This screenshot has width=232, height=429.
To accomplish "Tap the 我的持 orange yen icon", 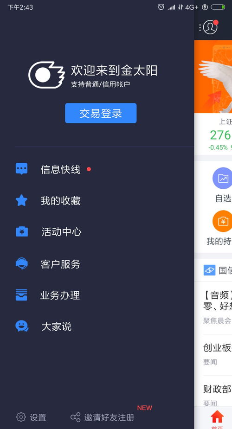I will point(222,221).
